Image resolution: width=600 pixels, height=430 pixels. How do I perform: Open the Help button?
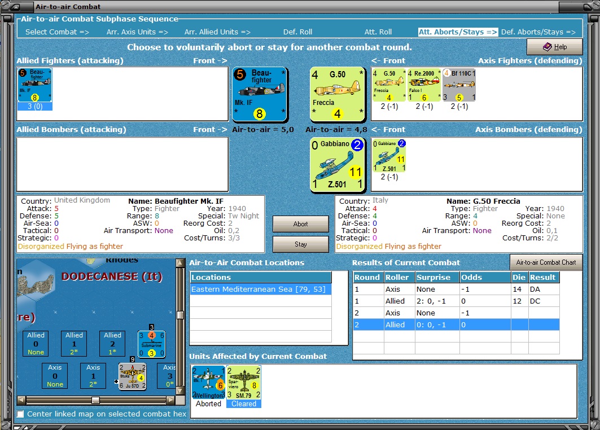(554, 47)
